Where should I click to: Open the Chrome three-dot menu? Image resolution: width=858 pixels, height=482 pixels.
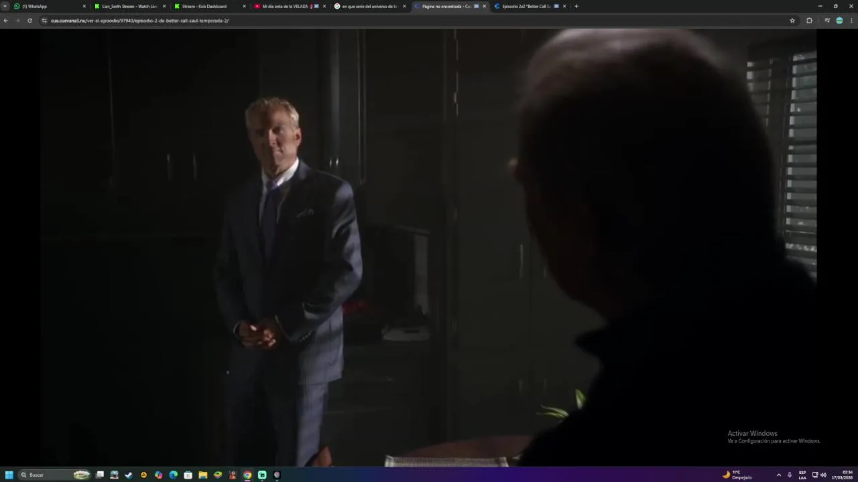pyautogui.click(x=852, y=21)
